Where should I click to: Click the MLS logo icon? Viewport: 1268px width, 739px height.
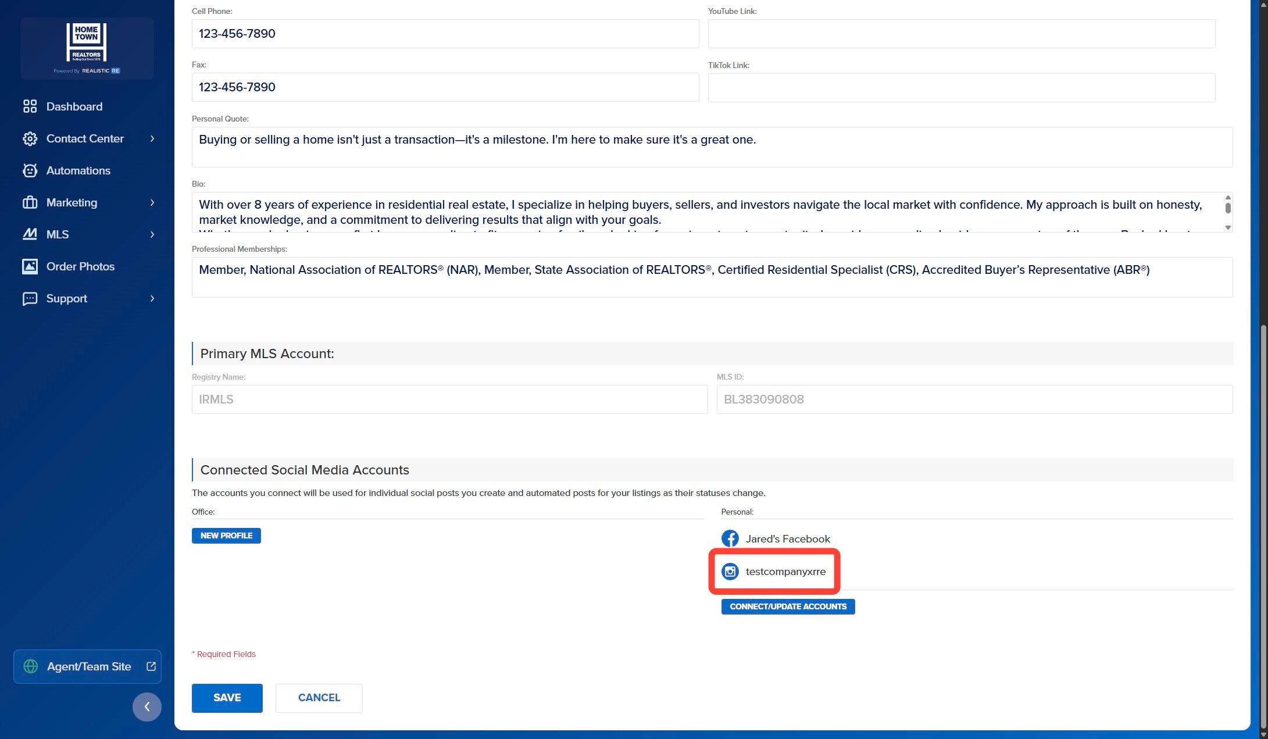click(30, 234)
